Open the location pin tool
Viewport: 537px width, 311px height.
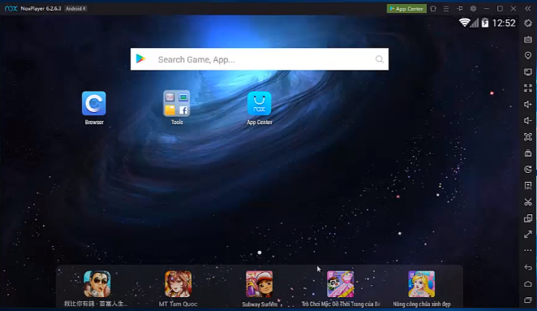point(528,55)
